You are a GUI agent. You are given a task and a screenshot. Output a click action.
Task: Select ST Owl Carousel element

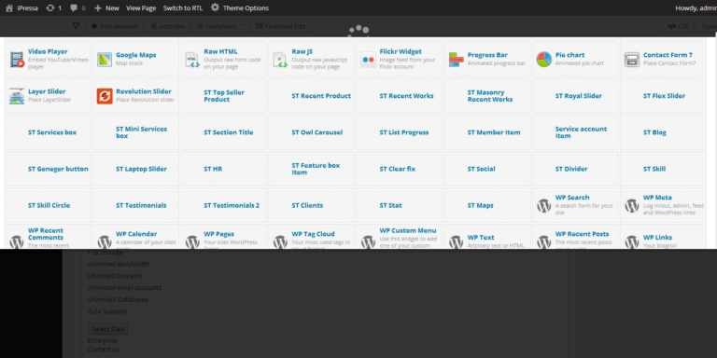[x=312, y=132]
